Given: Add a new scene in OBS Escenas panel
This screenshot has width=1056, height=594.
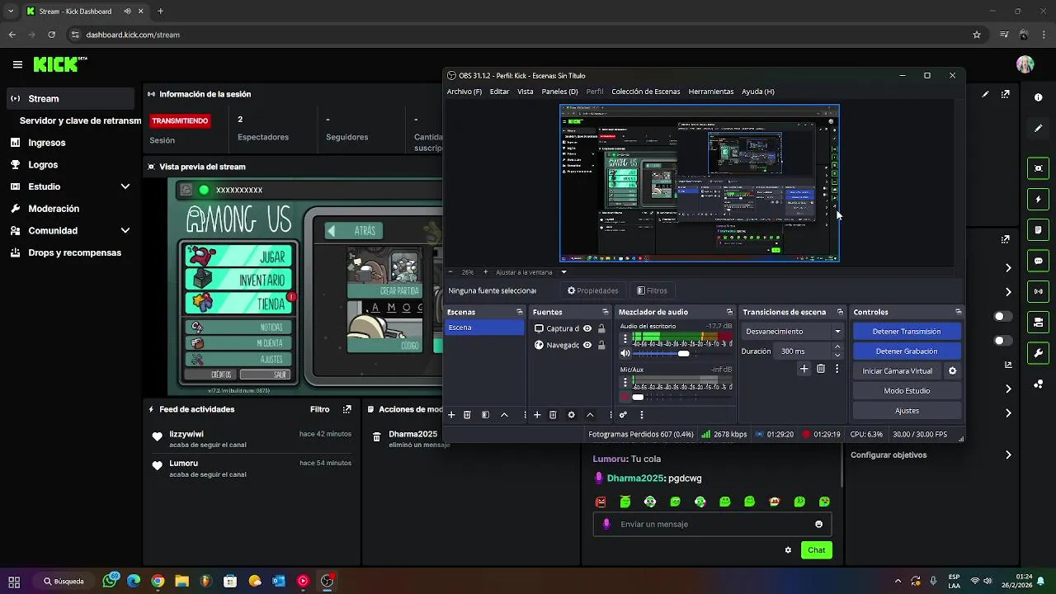Looking at the screenshot, I should click(x=451, y=415).
